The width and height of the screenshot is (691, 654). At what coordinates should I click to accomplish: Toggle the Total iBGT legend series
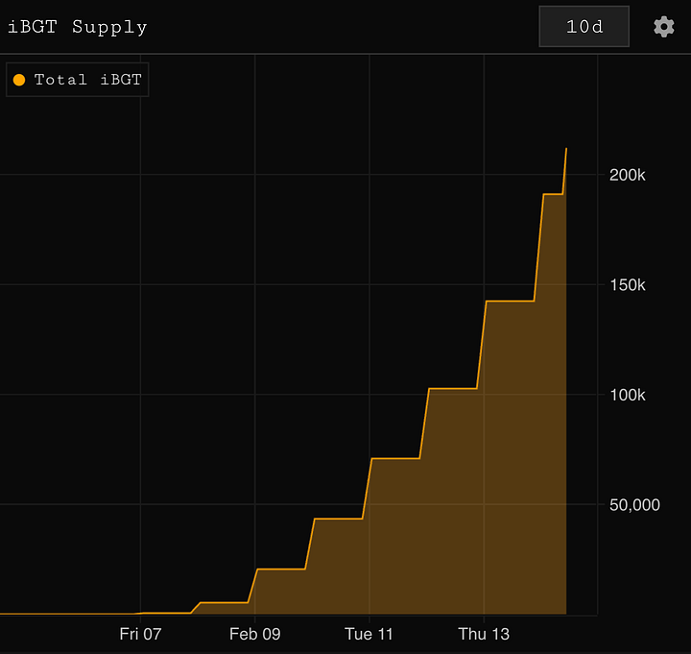point(78,80)
